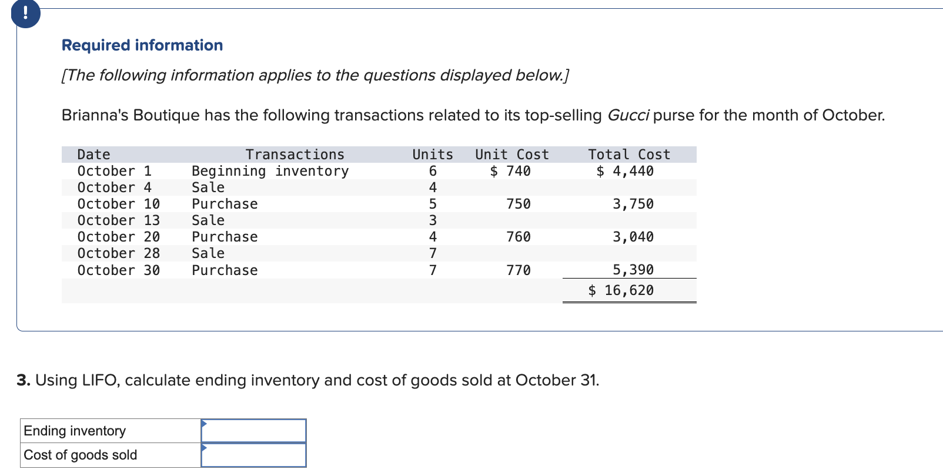Select the Transactions column header

tap(295, 155)
